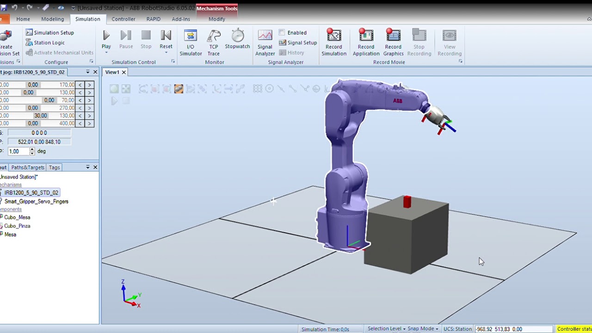Close the Layout browser panel
Screen dimensions: 592x333
point(95,167)
